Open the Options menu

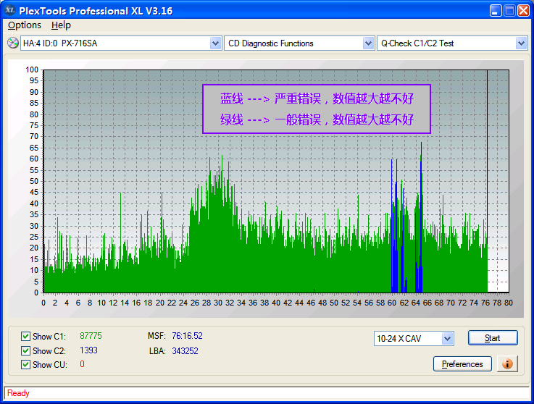click(x=25, y=25)
